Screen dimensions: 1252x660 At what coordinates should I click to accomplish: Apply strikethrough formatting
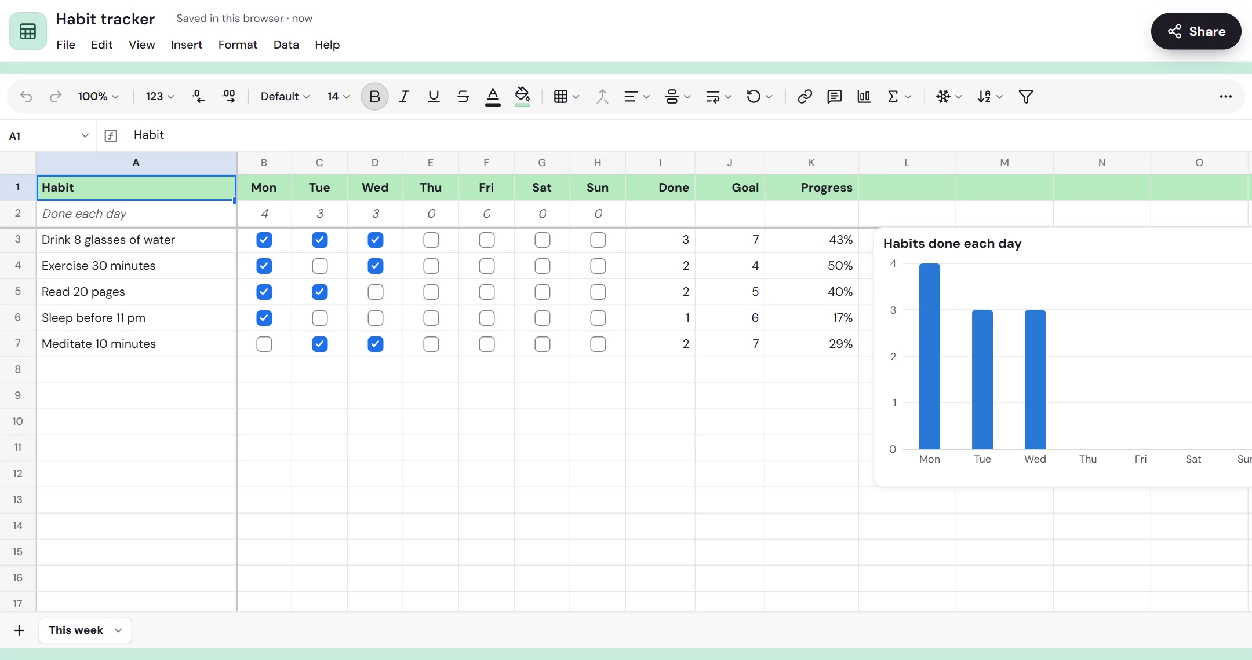coord(463,97)
